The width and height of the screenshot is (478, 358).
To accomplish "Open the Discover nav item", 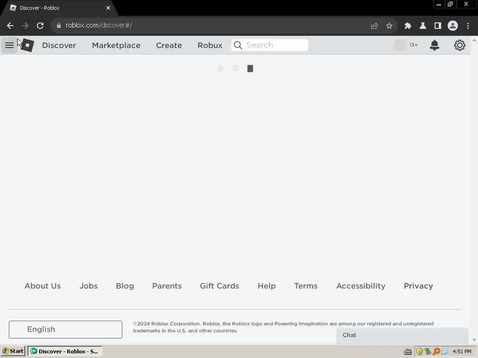I will [x=59, y=45].
